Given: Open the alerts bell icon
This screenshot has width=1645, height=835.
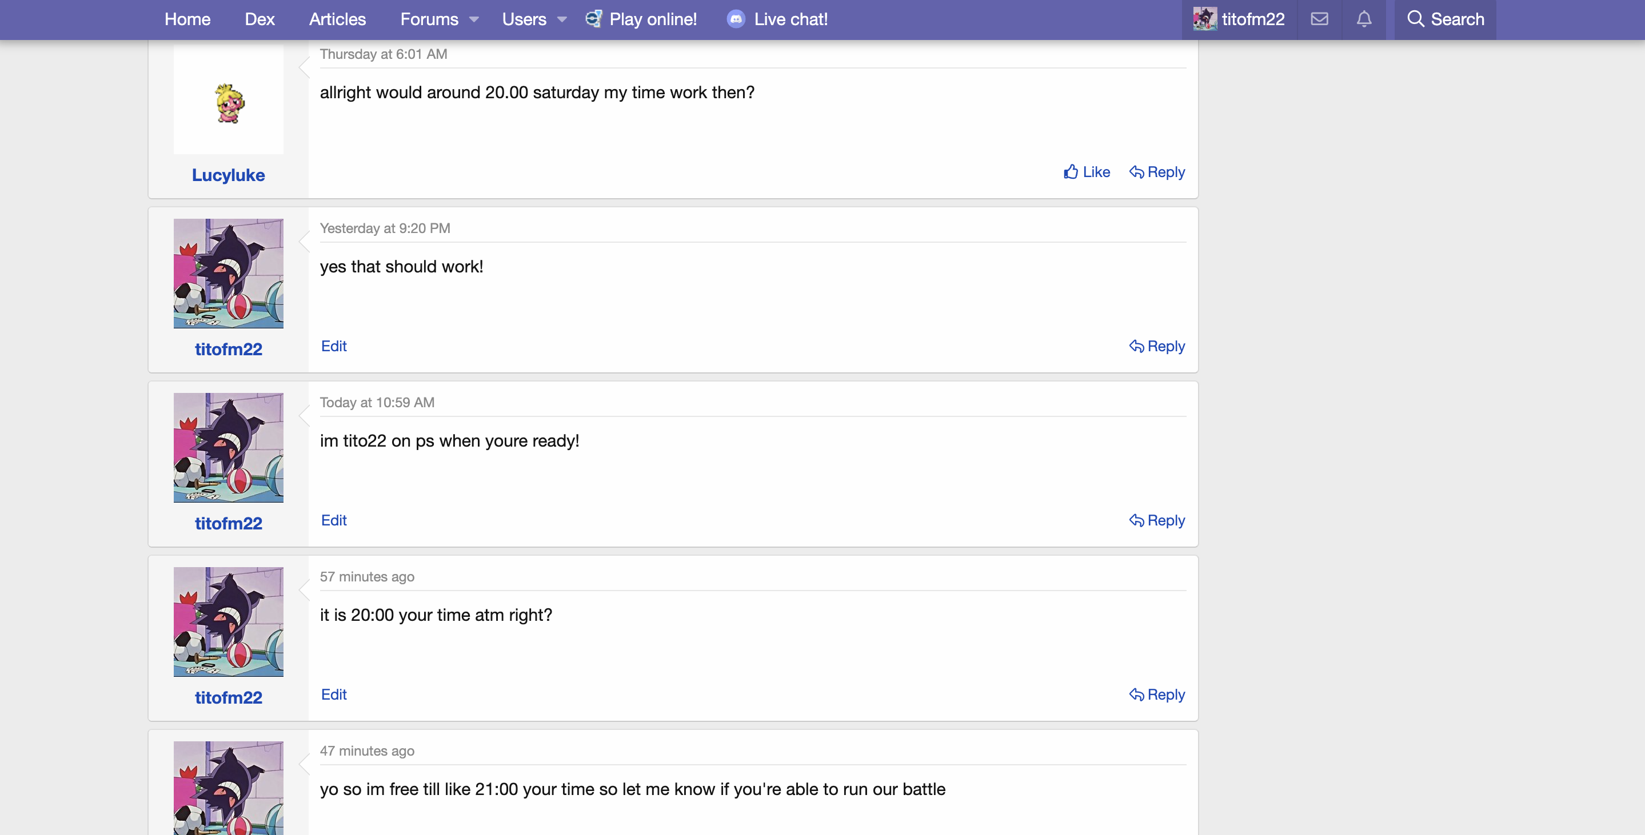Looking at the screenshot, I should (x=1364, y=19).
